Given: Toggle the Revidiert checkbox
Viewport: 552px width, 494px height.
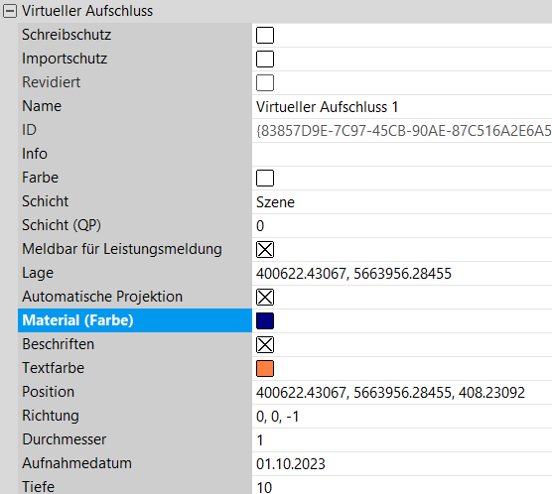Looking at the screenshot, I should tap(265, 82).
